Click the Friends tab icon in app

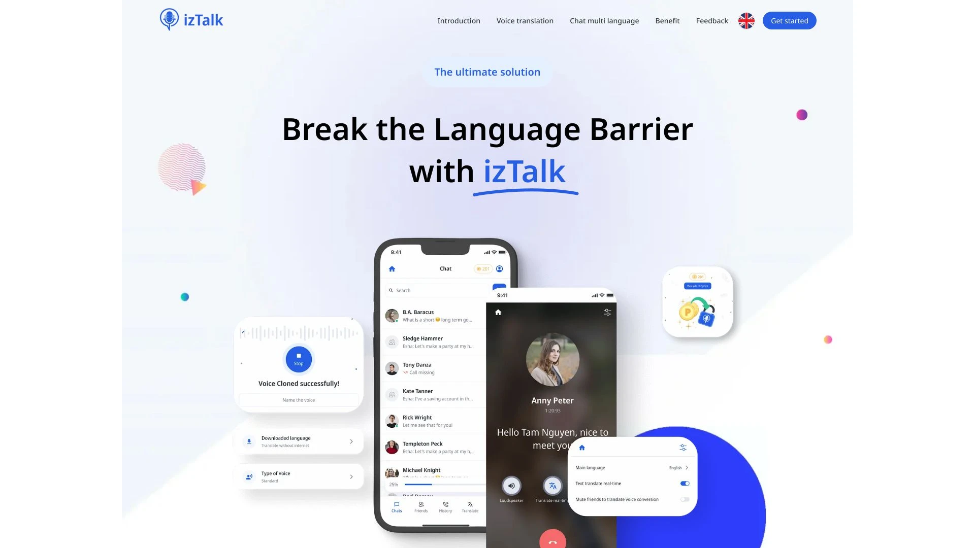[x=421, y=506]
